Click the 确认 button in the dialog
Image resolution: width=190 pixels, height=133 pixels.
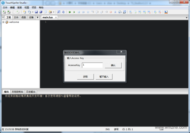(x=113, y=65)
